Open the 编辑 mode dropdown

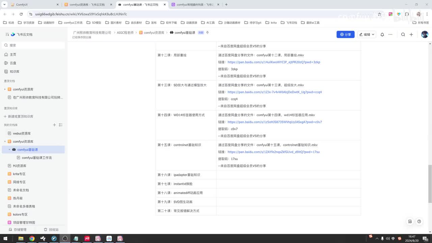click(367, 34)
